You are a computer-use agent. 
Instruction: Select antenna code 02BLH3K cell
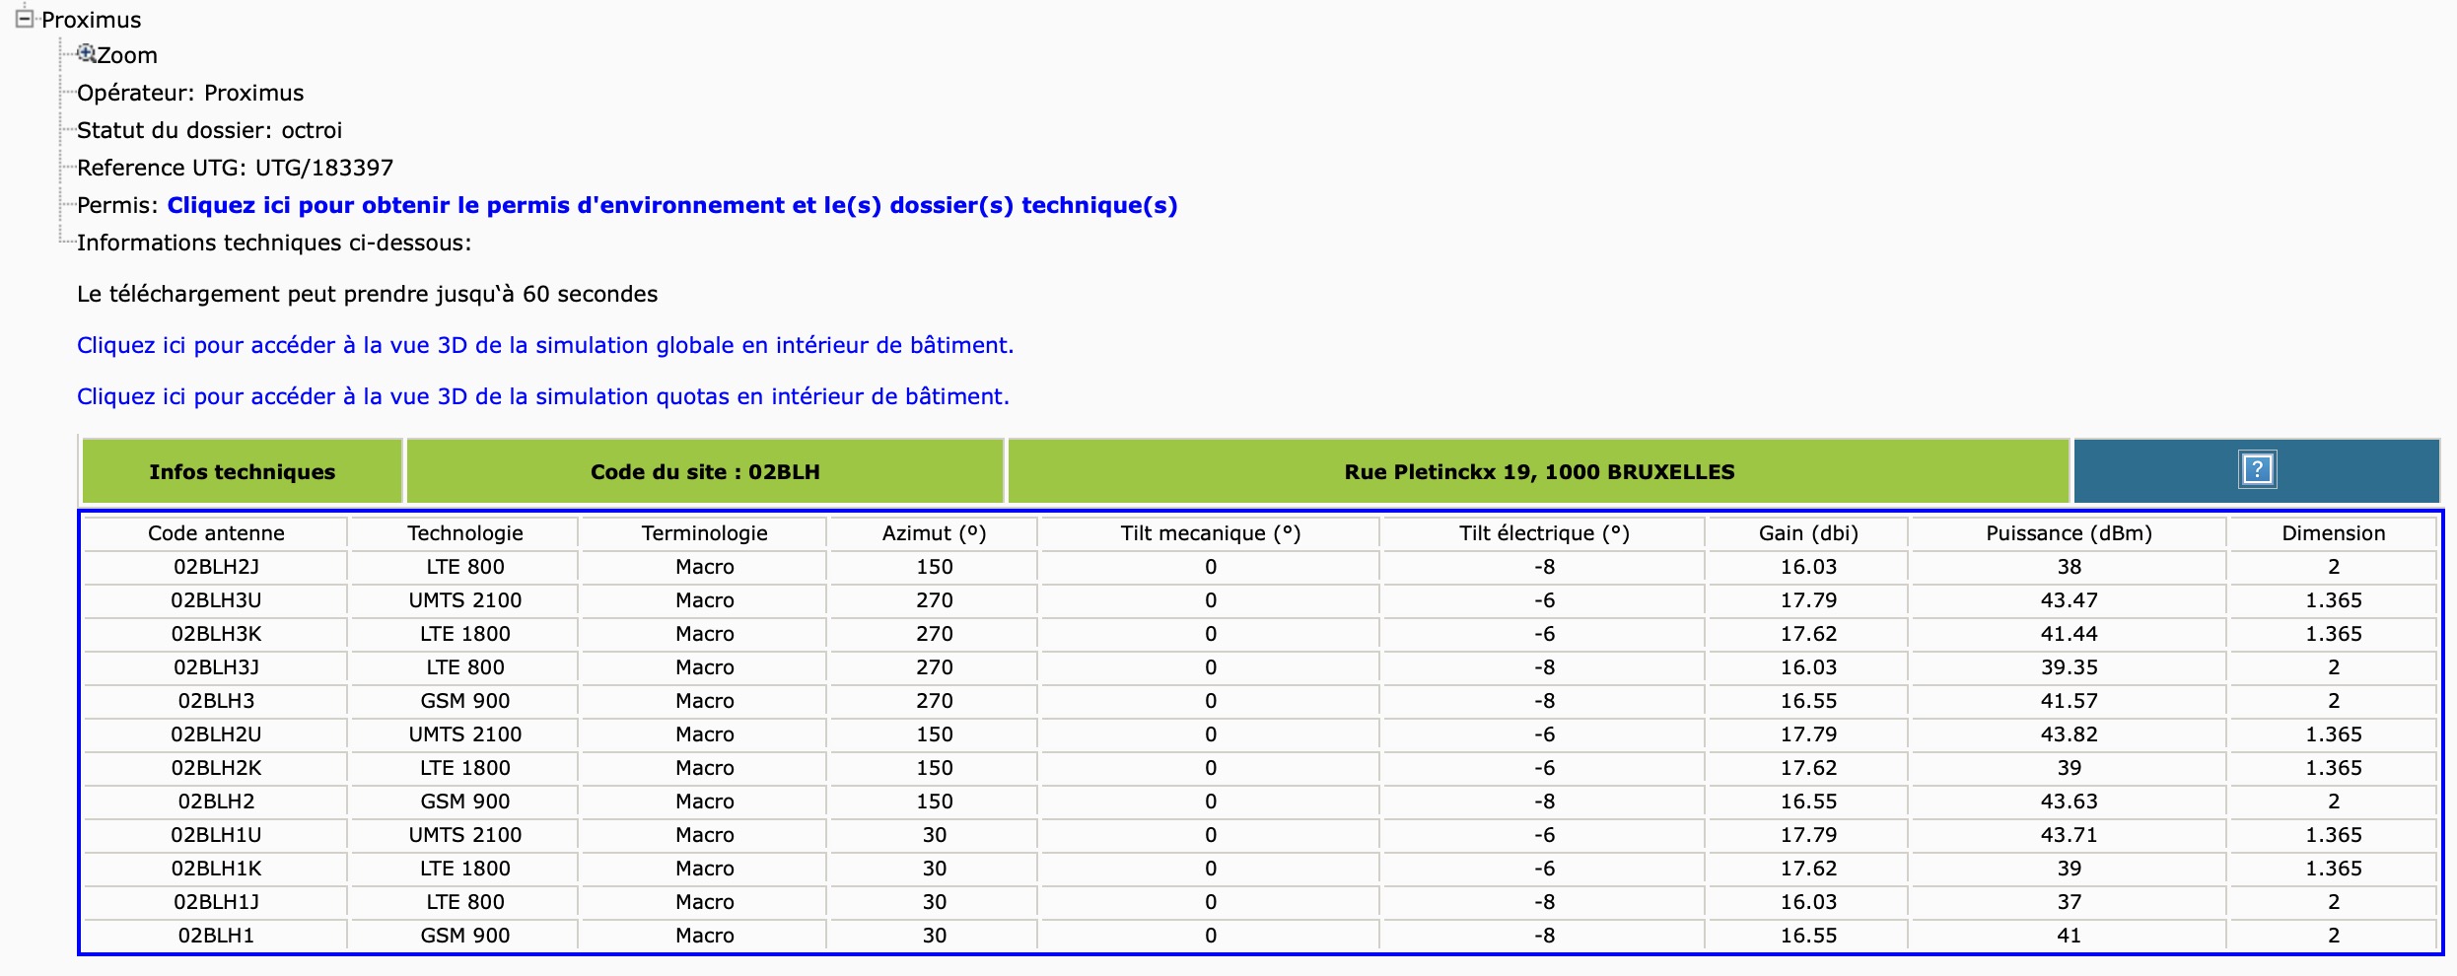point(216,634)
